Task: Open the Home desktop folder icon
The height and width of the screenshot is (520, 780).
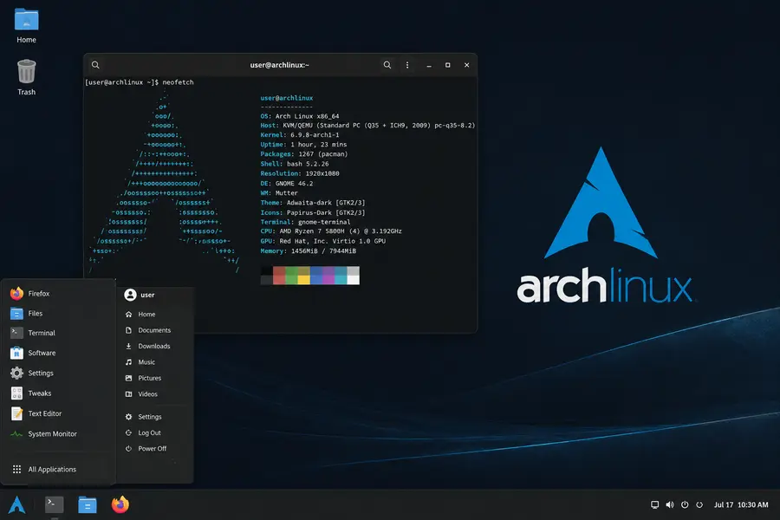Action: pos(26,26)
